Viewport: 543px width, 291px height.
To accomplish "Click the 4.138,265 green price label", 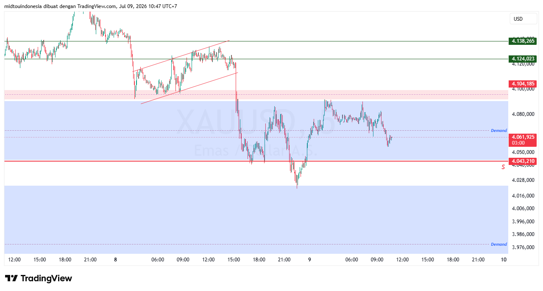I will tap(523, 41).
